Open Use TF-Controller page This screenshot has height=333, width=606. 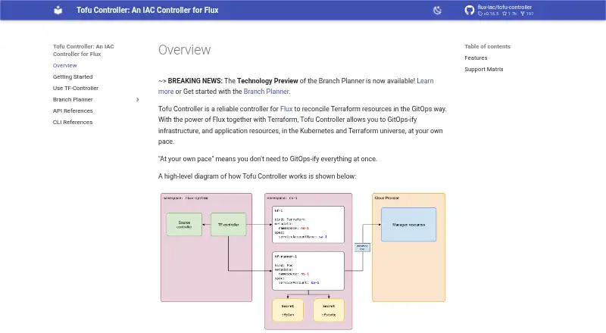click(x=76, y=88)
